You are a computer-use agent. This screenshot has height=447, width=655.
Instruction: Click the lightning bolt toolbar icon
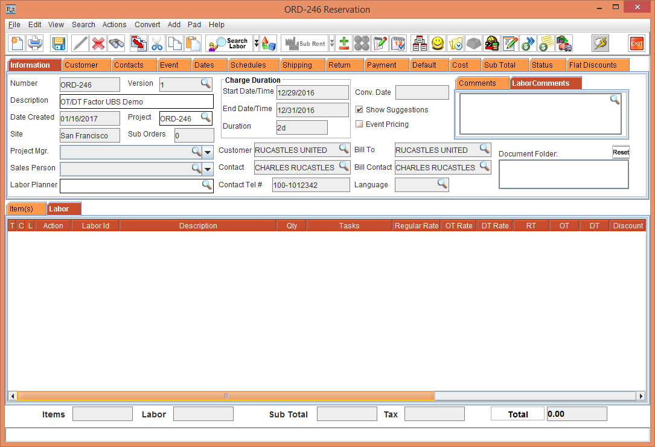click(600, 43)
